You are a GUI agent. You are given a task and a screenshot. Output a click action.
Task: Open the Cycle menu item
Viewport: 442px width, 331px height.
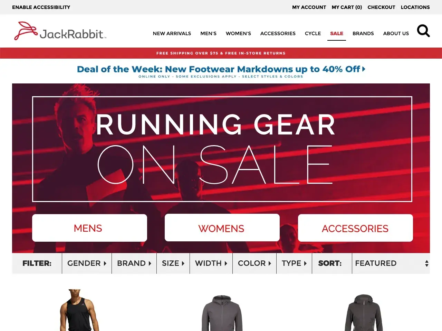point(313,33)
